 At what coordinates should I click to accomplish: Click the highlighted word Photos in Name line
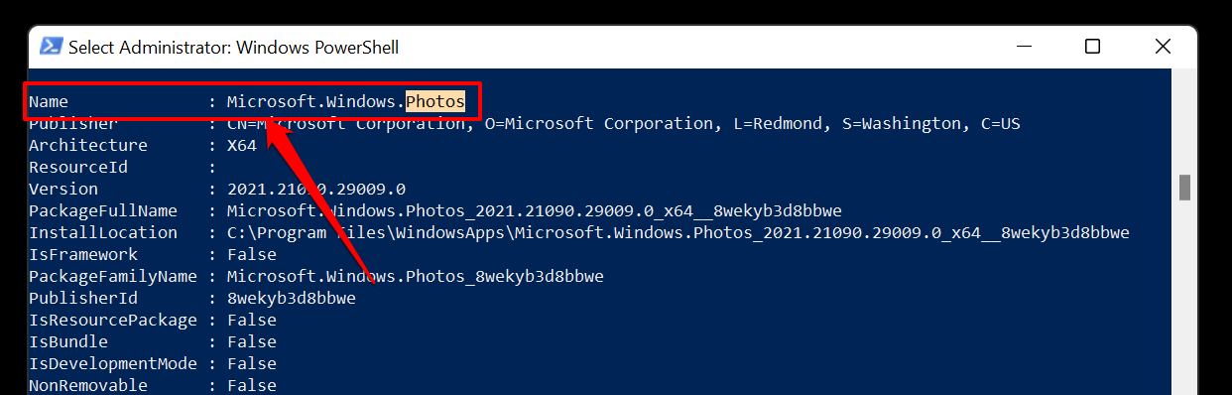(x=435, y=101)
